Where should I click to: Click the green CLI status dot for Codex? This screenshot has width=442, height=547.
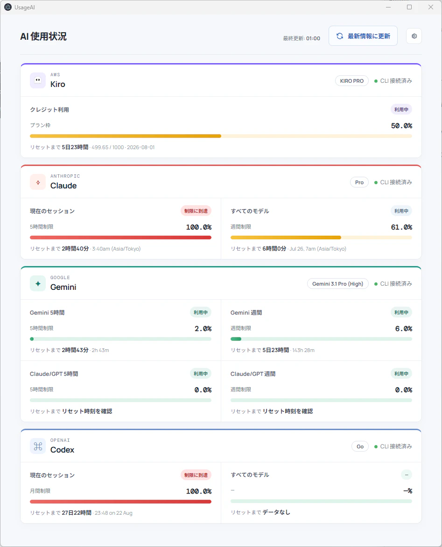click(376, 446)
